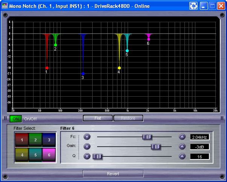Click the Q value field showing 16
Image resolution: width=227 pixels, height=182 pixels.
pos(200,157)
